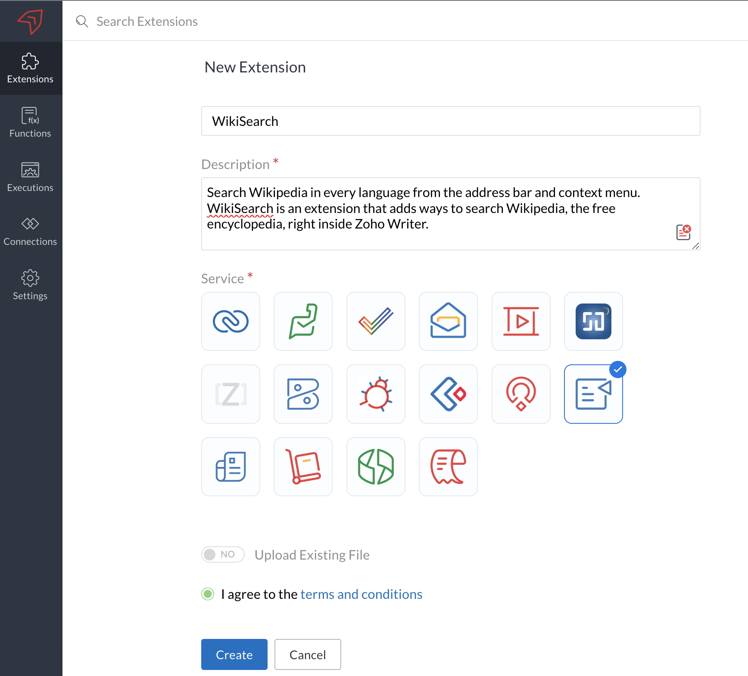
Task: Select the red shopping cart service icon
Action: coord(303,467)
